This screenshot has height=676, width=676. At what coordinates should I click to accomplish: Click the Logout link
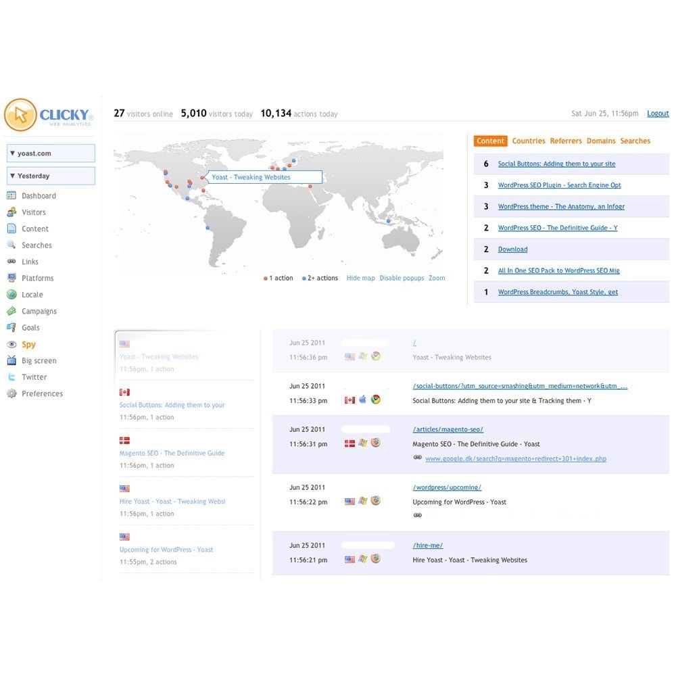[x=658, y=114]
